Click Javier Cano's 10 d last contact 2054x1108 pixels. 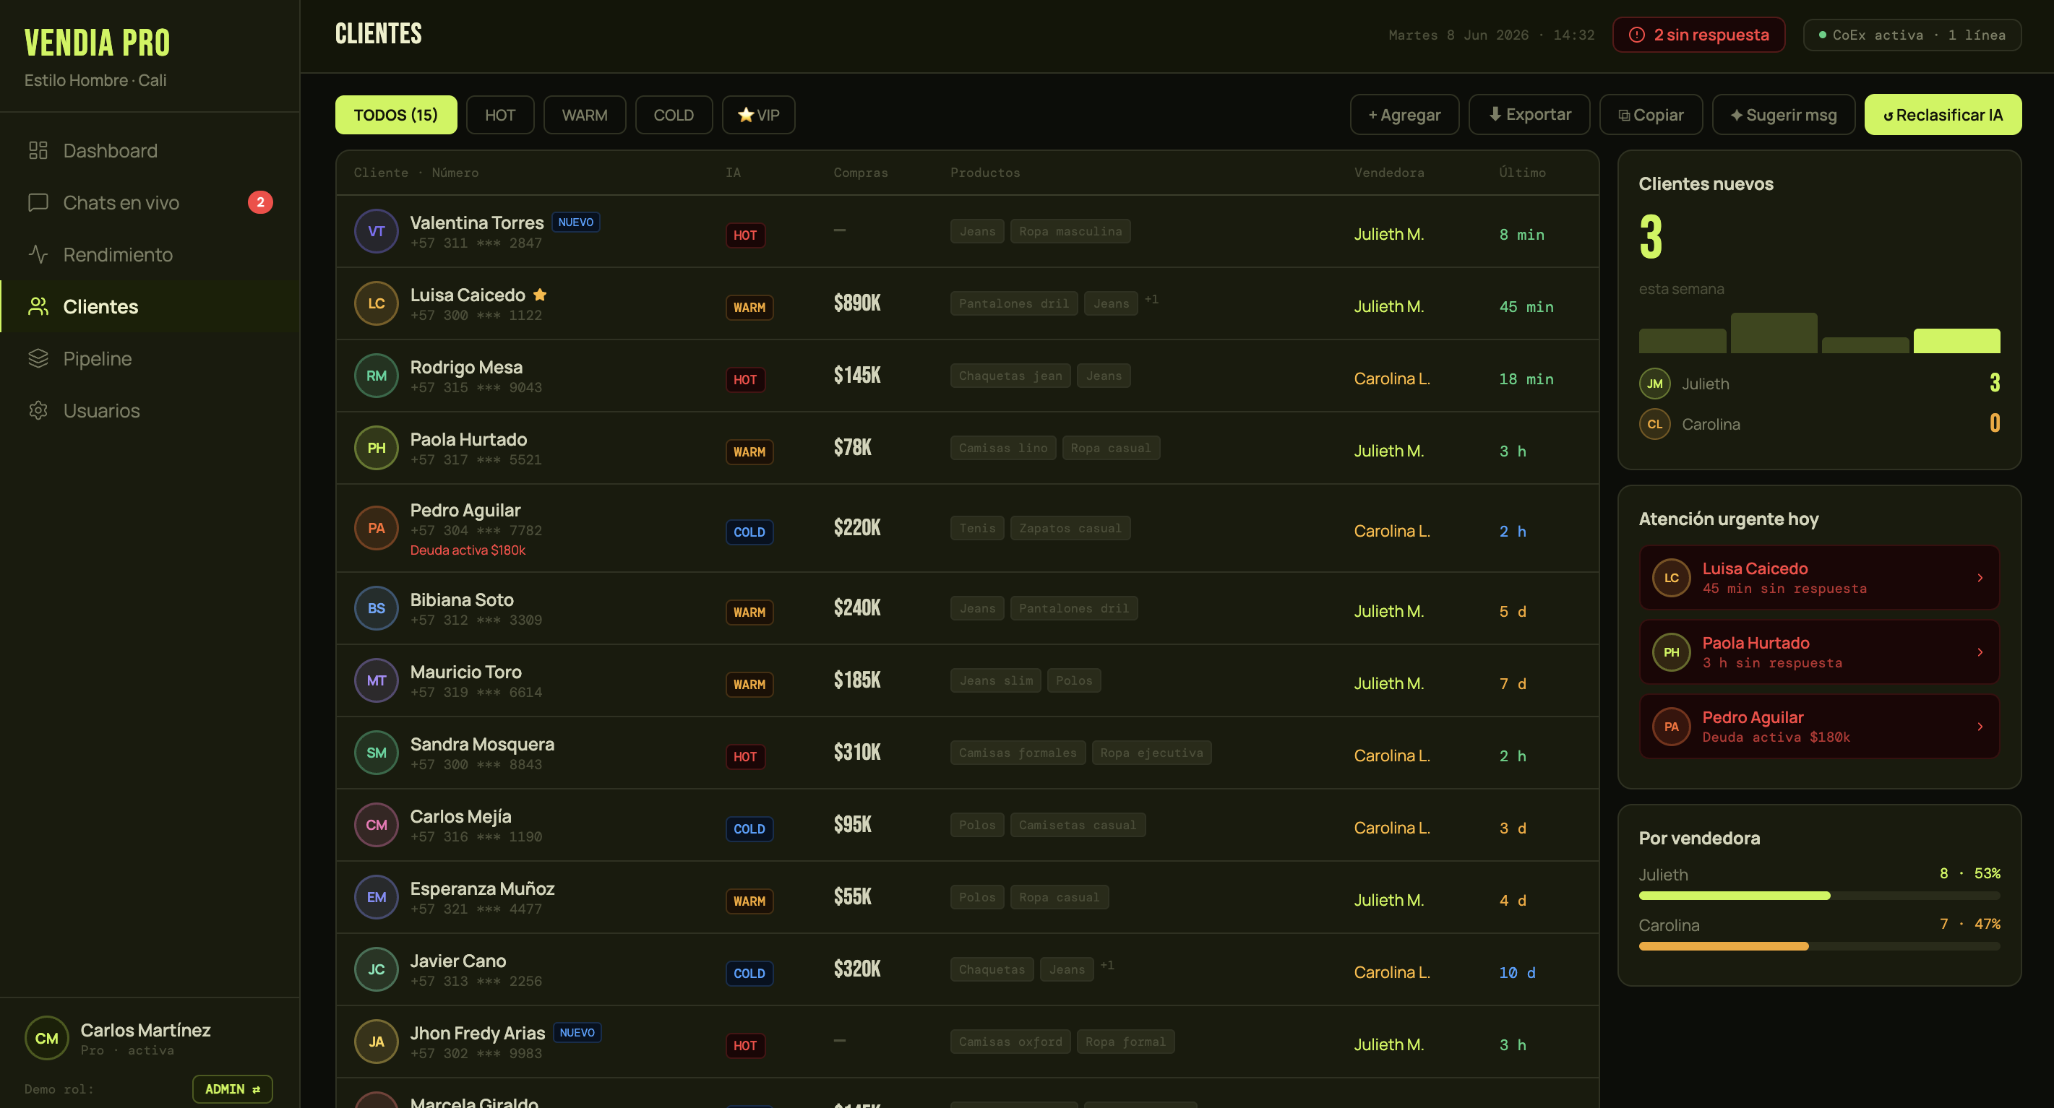pos(1516,972)
